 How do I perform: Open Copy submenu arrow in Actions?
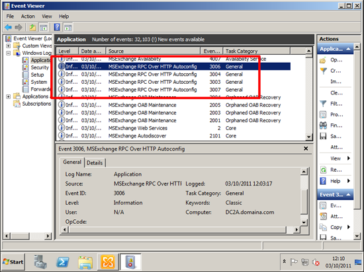tap(349, 227)
